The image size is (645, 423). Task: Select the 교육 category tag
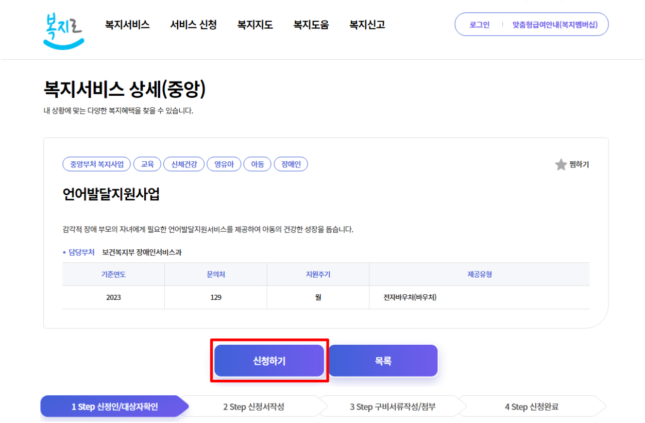click(x=147, y=164)
